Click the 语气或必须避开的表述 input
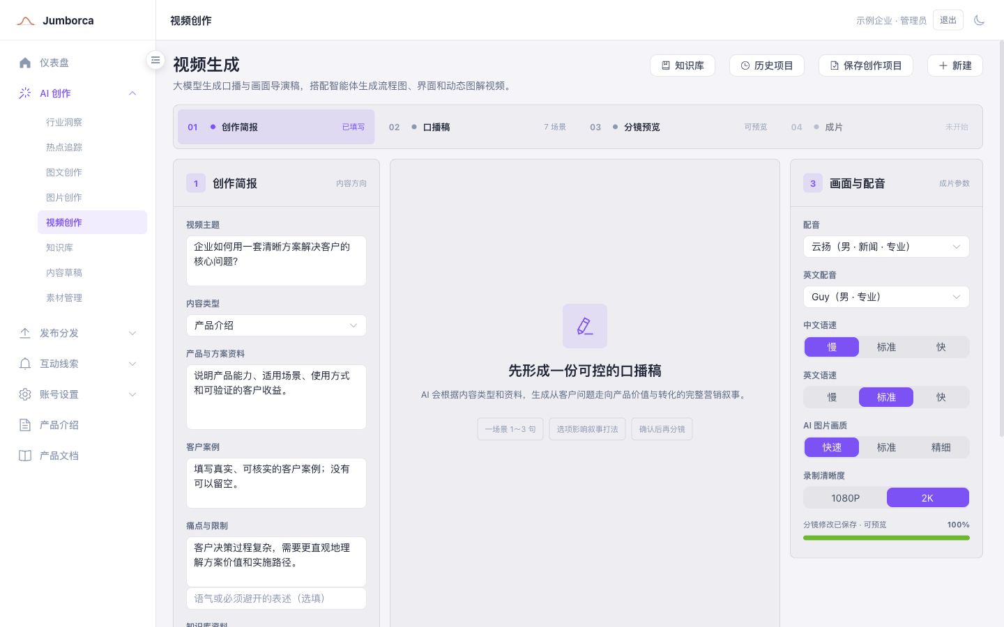The image size is (1004, 627). 276,598
